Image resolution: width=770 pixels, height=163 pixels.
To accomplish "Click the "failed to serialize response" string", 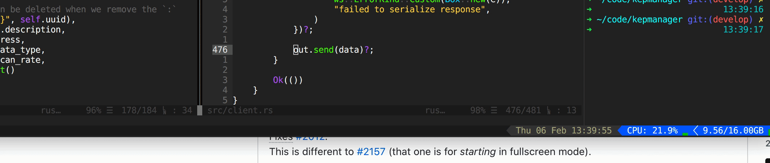I will point(409,9).
